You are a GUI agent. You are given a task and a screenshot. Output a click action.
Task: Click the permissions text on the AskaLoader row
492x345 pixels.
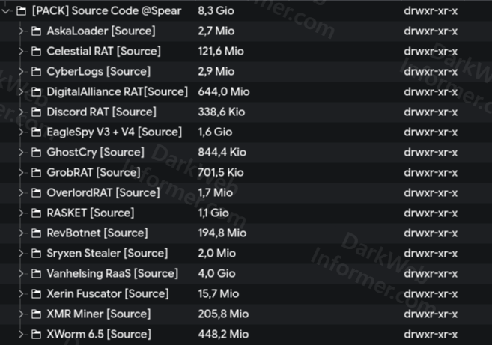pos(431,31)
